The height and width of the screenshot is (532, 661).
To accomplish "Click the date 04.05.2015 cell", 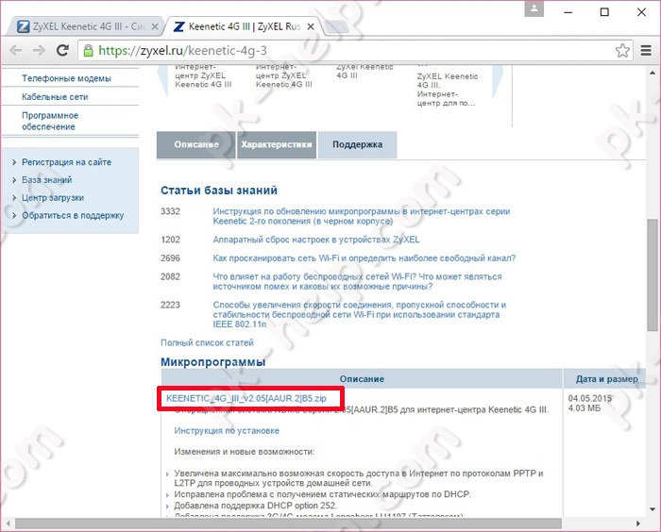I will [x=589, y=398].
